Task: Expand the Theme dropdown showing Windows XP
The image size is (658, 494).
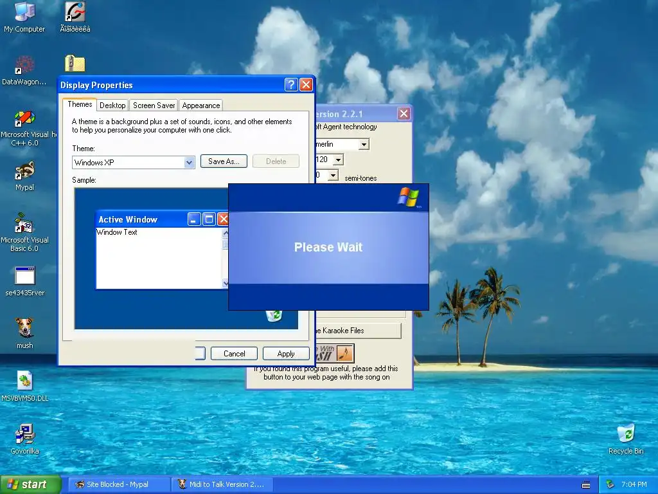Action: click(190, 163)
